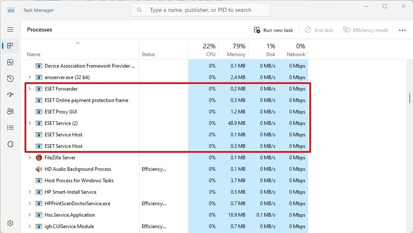This screenshot has width=413, height=233.
Task: Open the Users page icon
Action: click(10, 111)
